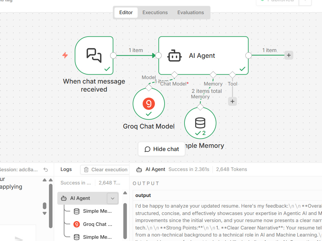Select last Simple Memory log entry
The height and width of the screenshot is (241, 322).
pyautogui.click(x=92, y=237)
